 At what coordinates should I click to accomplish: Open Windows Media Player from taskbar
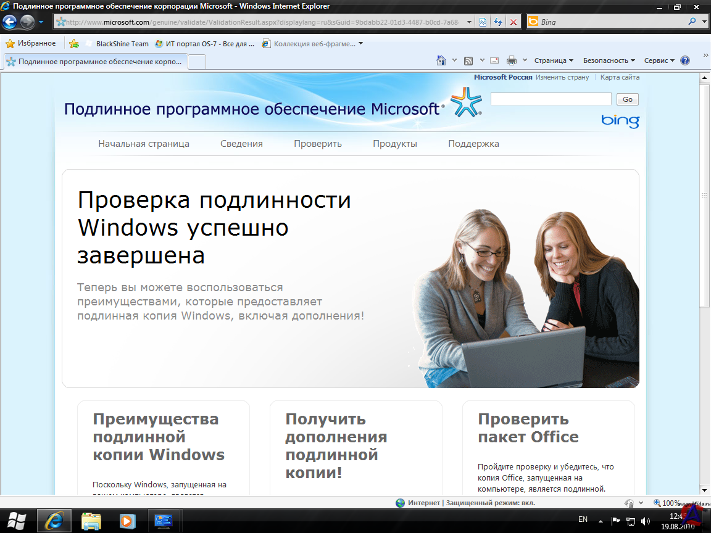click(x=127, y=521)
